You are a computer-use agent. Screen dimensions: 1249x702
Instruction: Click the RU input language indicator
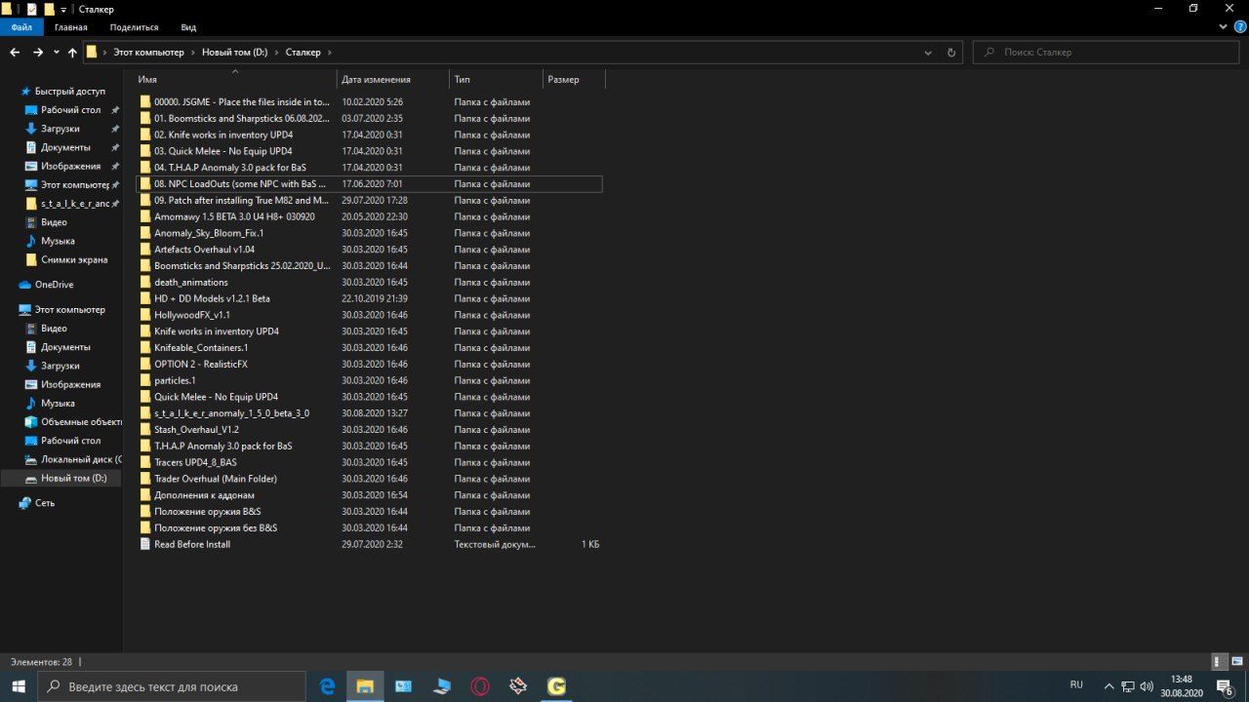click(x=1077, y=685)
